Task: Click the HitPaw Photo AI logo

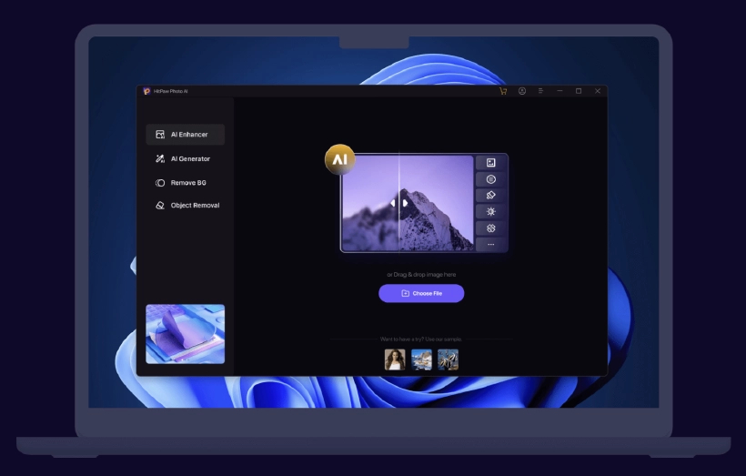Action: tap(146, 91)
